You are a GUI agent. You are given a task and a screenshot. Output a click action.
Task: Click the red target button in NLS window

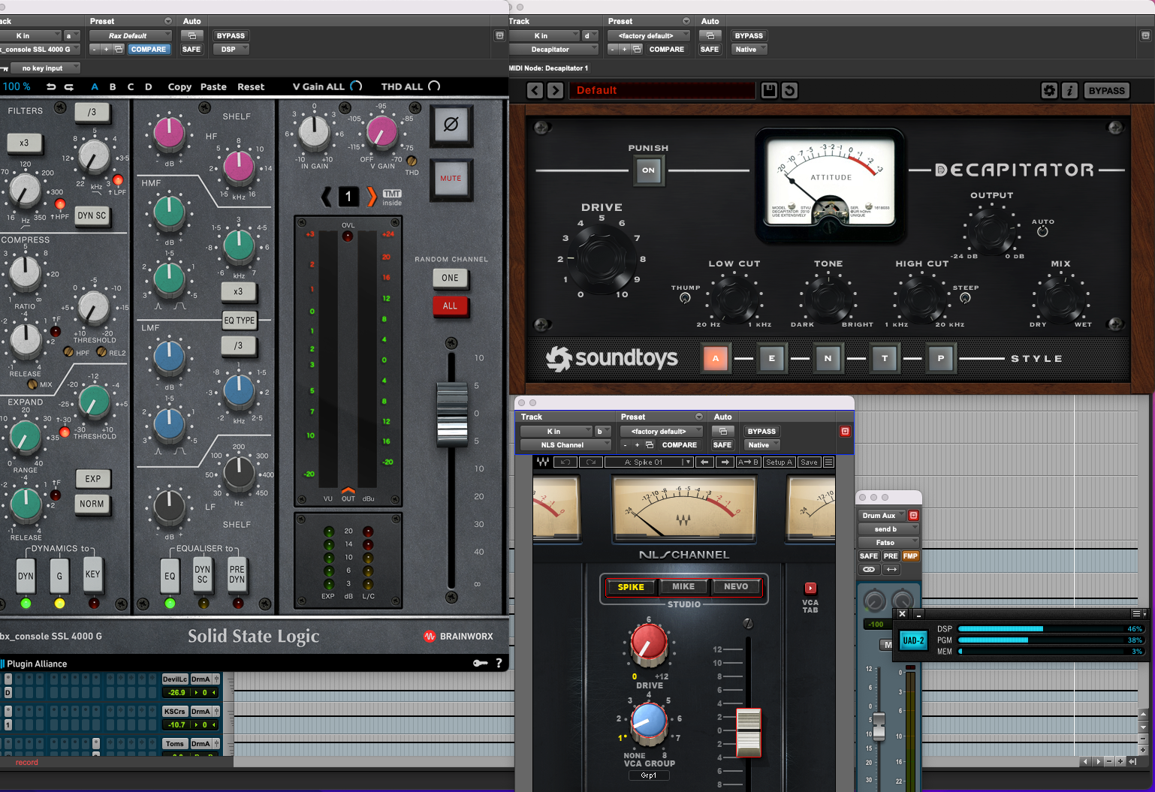[x=845, y=432]
